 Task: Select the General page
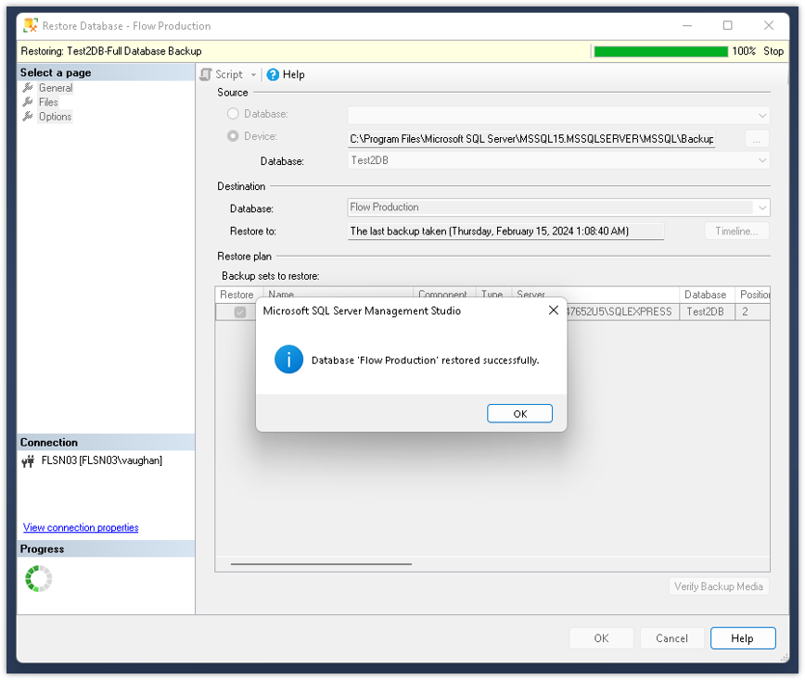pos(56,88)
